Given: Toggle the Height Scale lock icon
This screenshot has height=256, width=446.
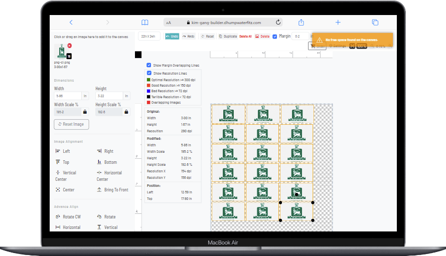Looking at the screenshot, I should (126, 112).
